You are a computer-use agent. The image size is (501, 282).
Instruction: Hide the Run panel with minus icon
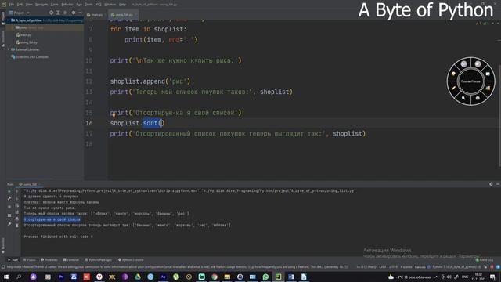click(x=498, y=184)
